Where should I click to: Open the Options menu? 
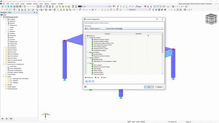click(x=47, y=4)
